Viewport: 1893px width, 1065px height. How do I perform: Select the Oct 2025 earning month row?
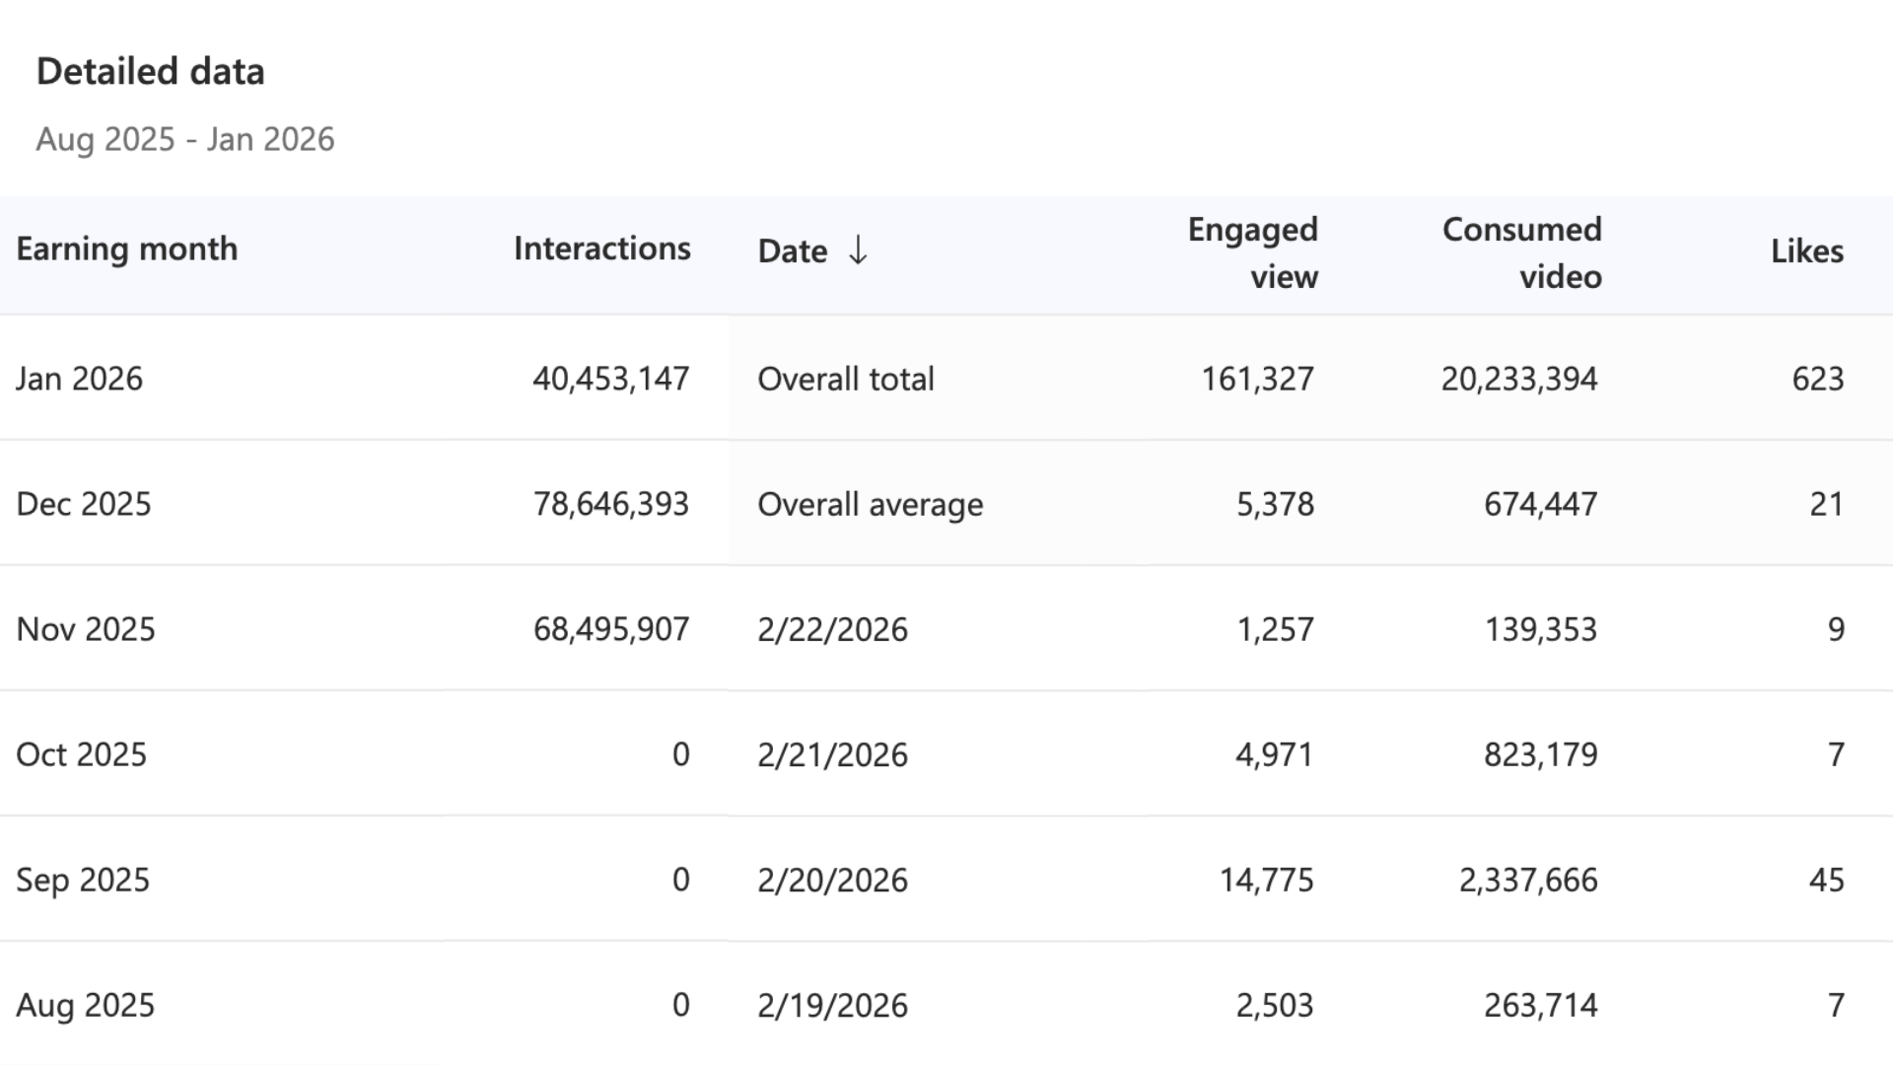tap(81, 754)
